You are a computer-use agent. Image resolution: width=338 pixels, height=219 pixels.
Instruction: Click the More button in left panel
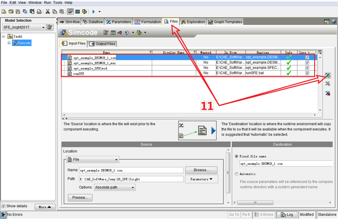coord(45,207)
